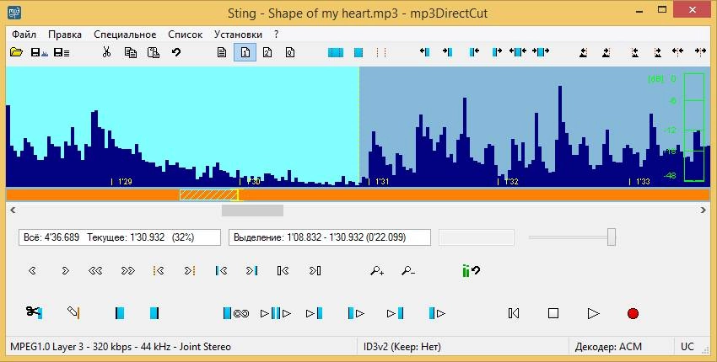Click the toolbar icon at the far right
Screen dimensions: 717x362
point(700,52)
